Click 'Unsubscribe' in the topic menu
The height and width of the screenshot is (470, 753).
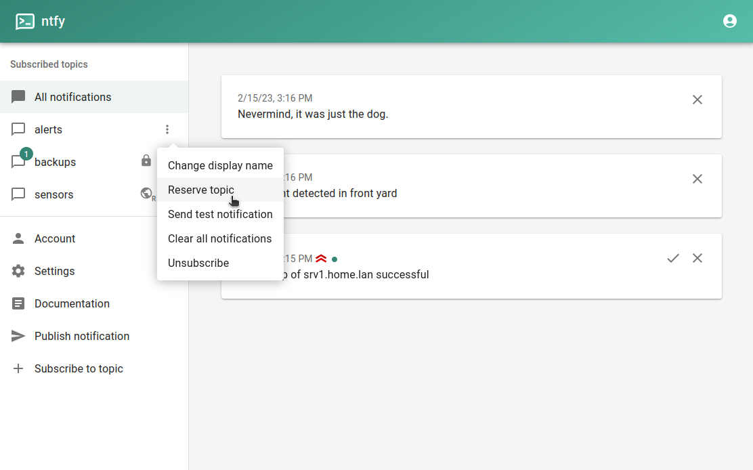coord(198,263)
